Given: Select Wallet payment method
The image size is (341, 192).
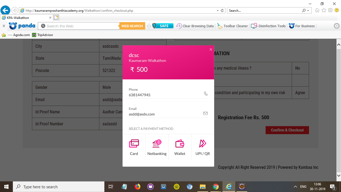Looking at the screenshot, I should tap(180, 147).
